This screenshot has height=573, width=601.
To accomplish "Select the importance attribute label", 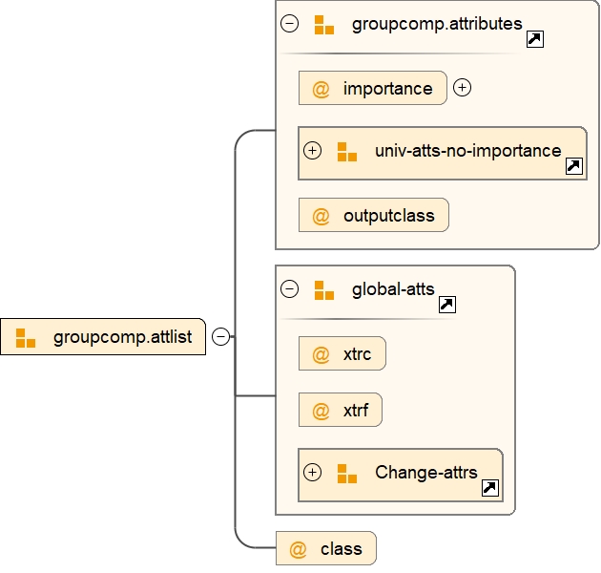I will (388, 89).
